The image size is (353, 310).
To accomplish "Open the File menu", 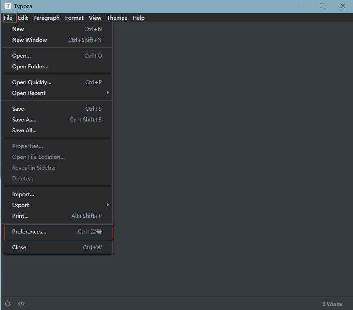I will [x=9, y=18].
